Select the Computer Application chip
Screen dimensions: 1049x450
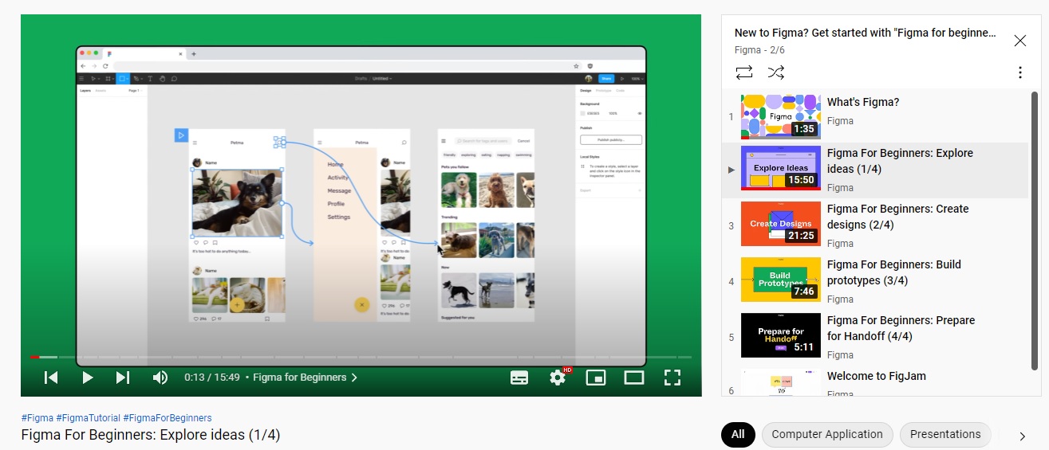tap(827, 434)
